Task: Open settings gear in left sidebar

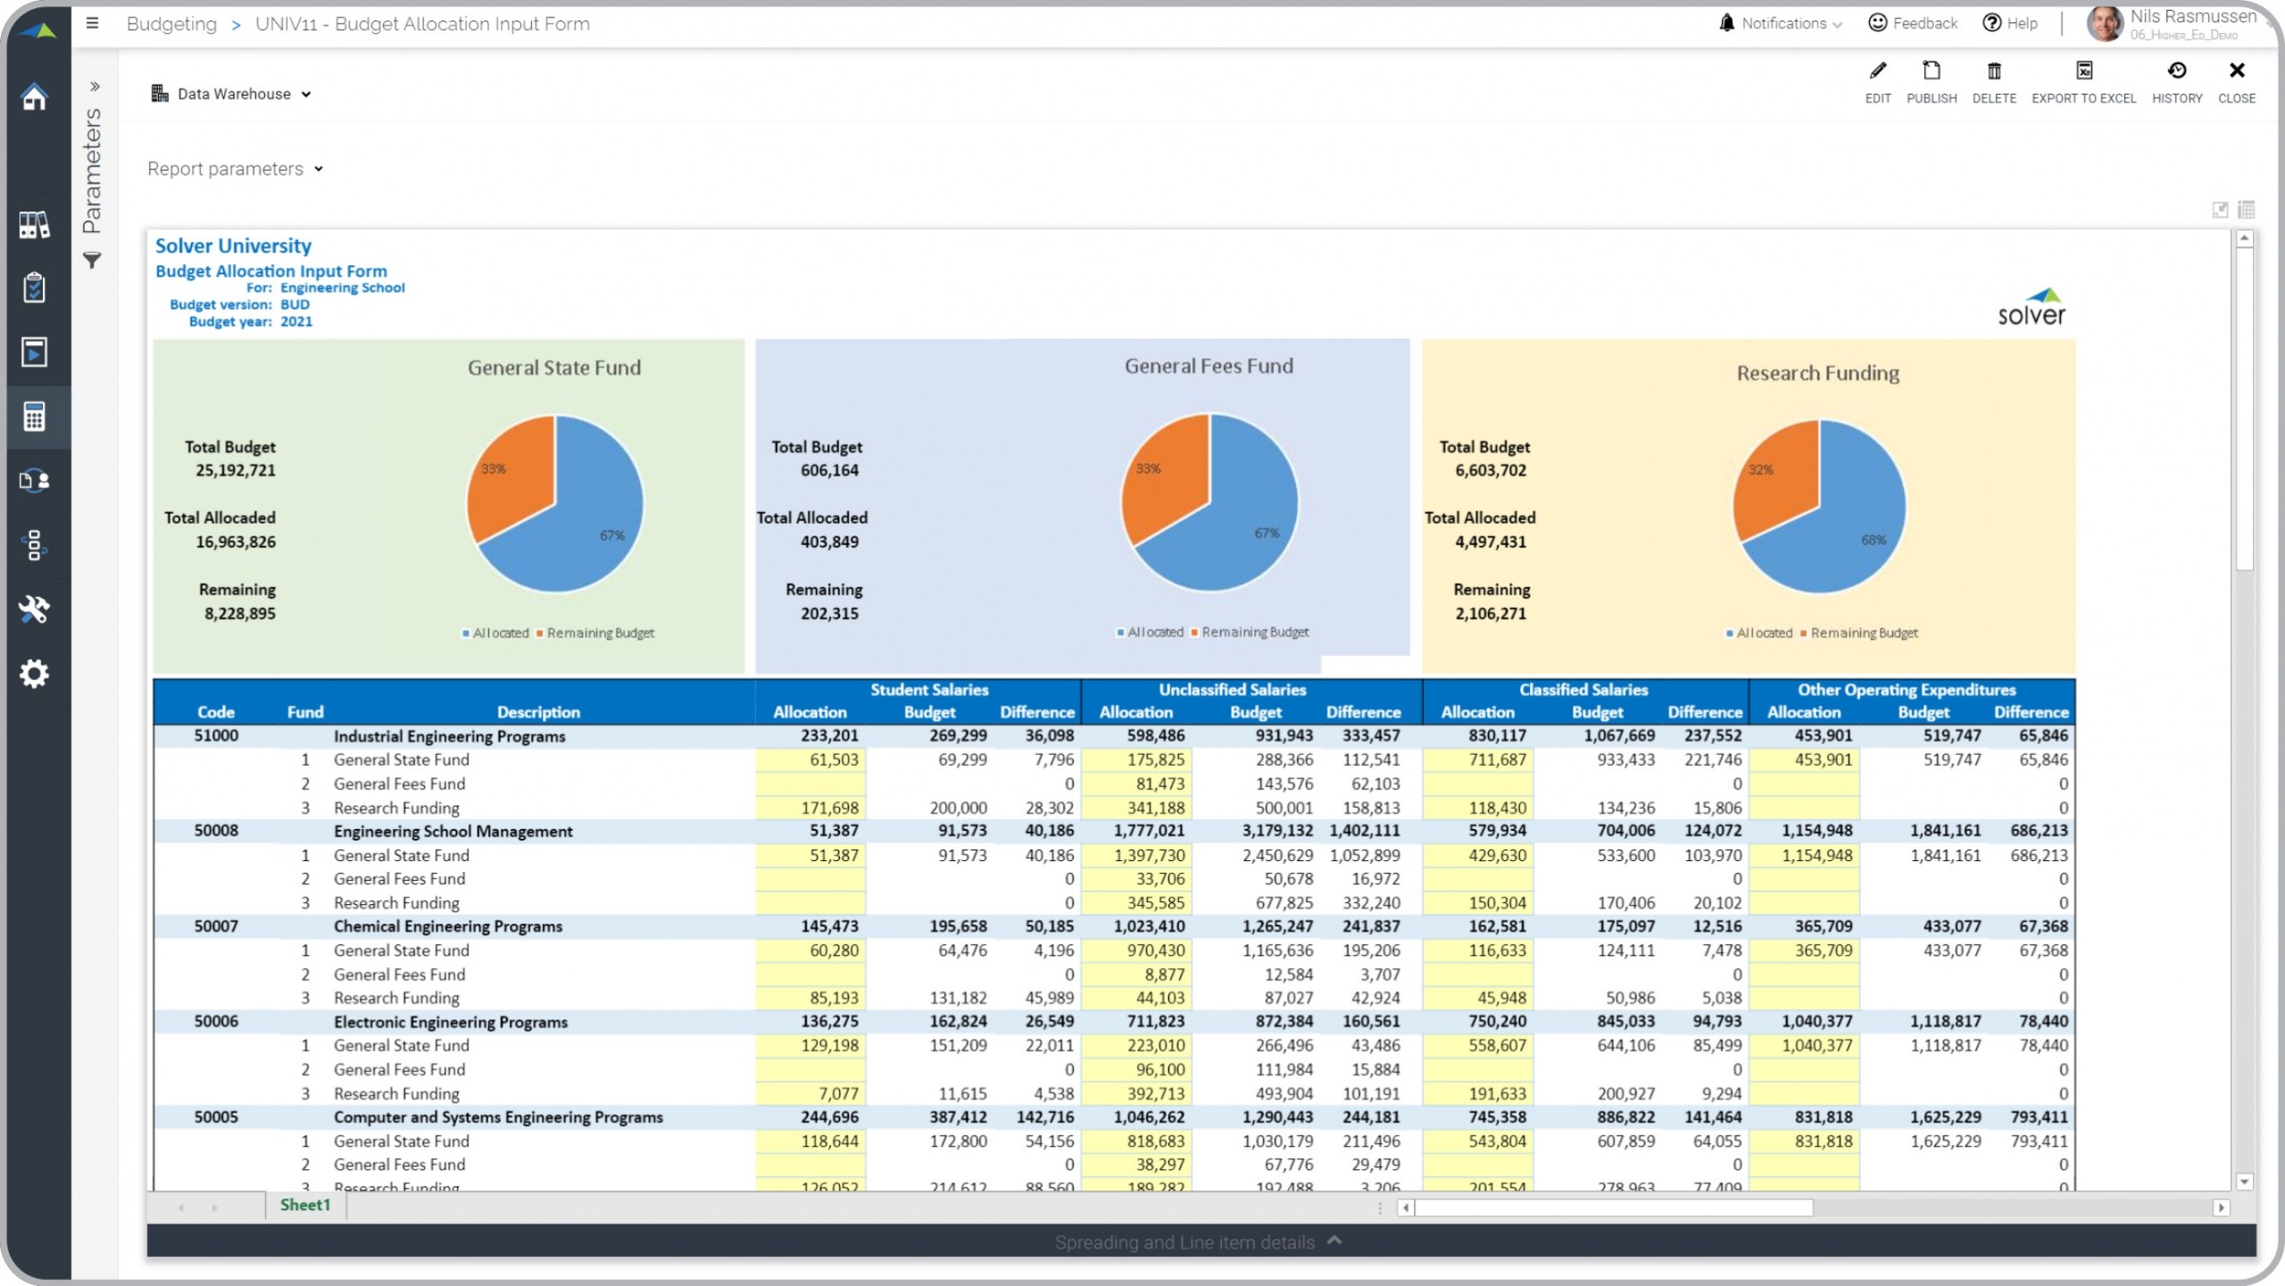Action: tap(34, 674)
